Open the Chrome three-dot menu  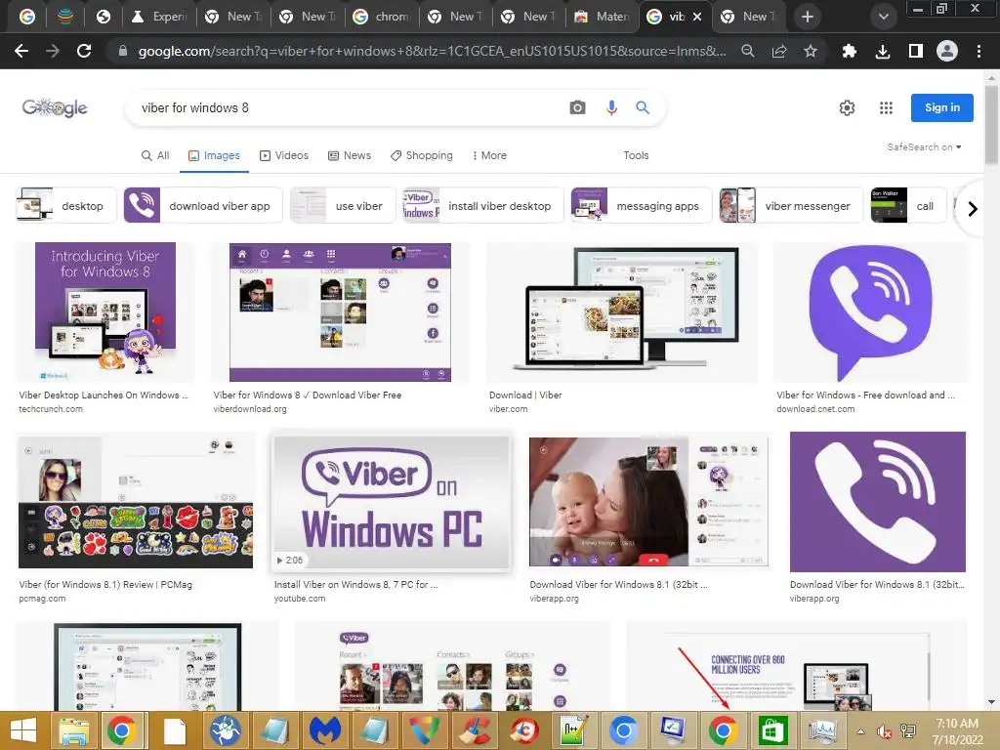click(x=979, y=51)
